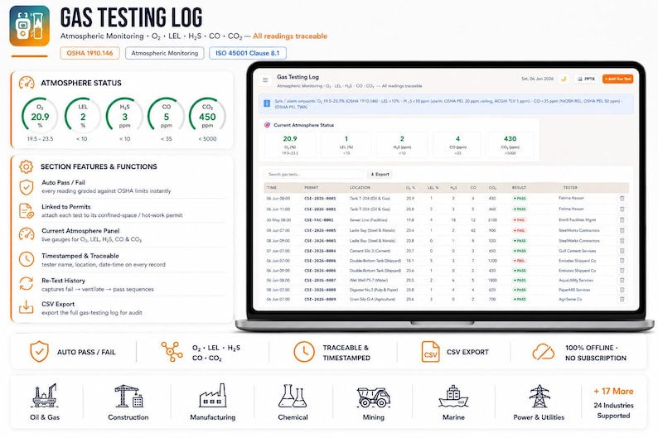Select the Chemical flasks icon
The height and width of the screenshot is (438, 658).
[293, 396]
